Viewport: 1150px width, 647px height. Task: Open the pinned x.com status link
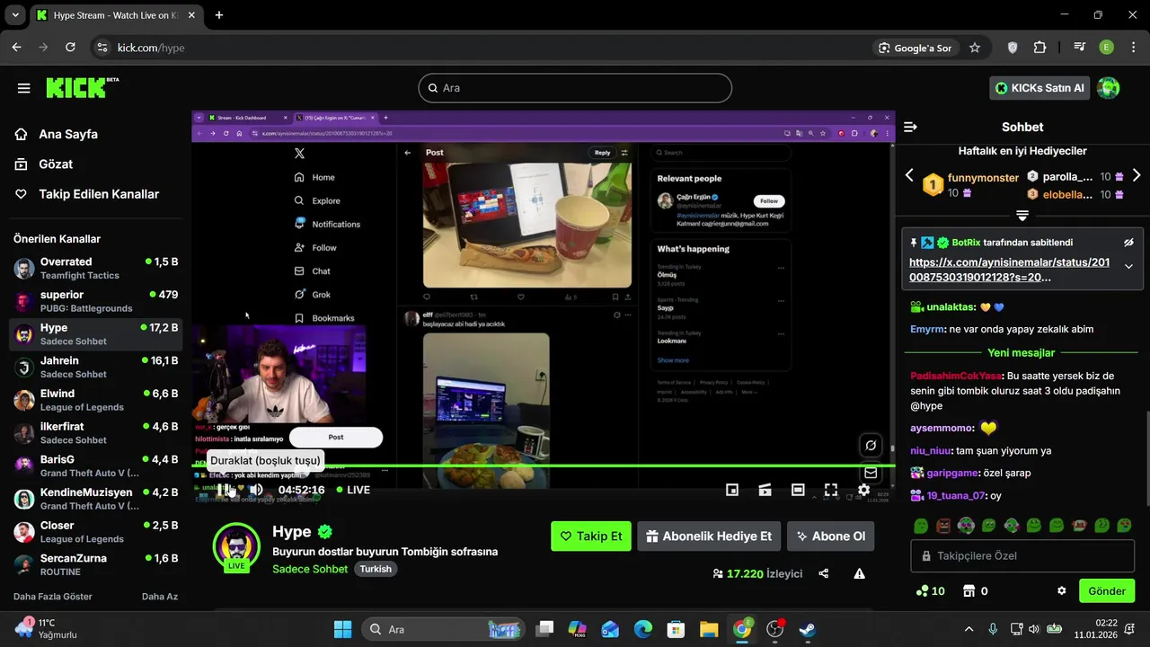(x=1009, y=270)
